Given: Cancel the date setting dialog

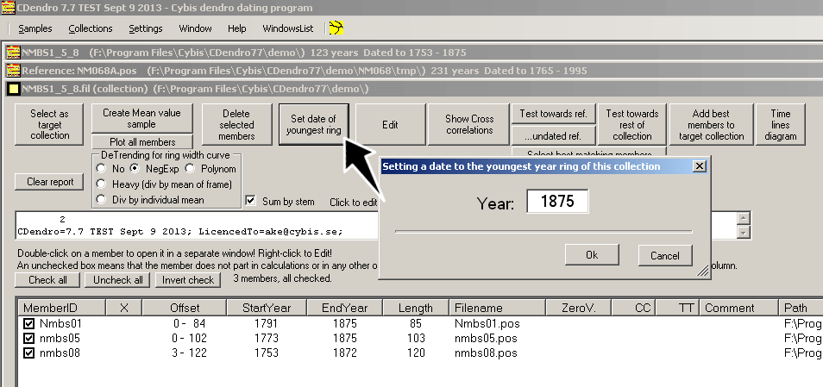Looking at the screenshot, I should (x=665, y=255).
